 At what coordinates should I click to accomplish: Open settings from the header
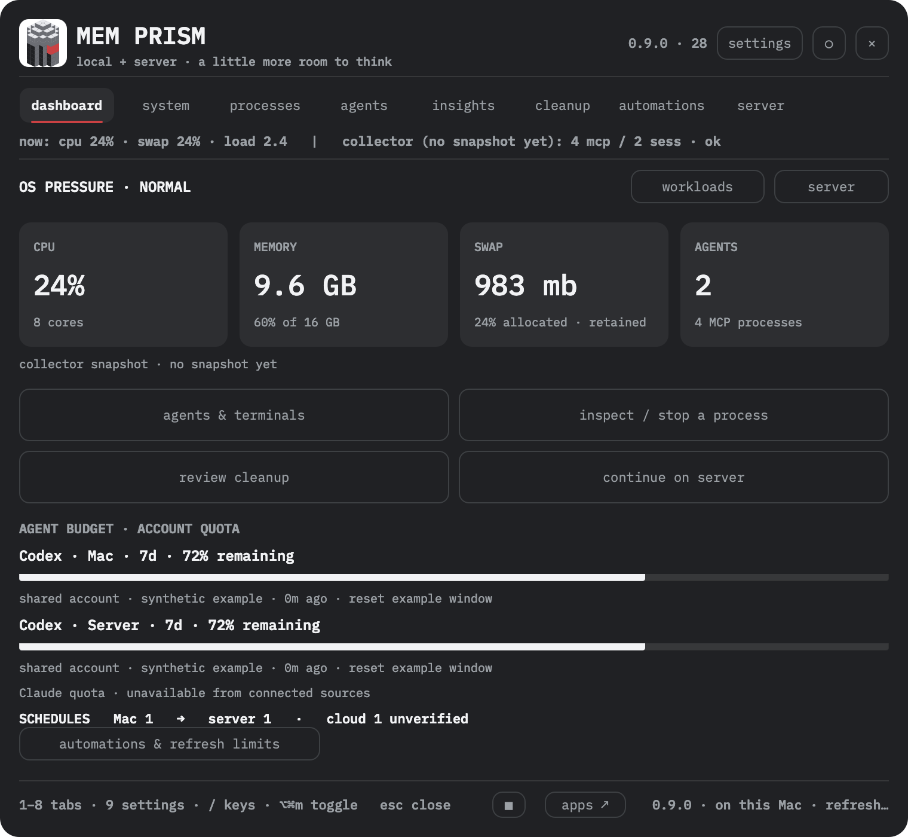[760, 43]
